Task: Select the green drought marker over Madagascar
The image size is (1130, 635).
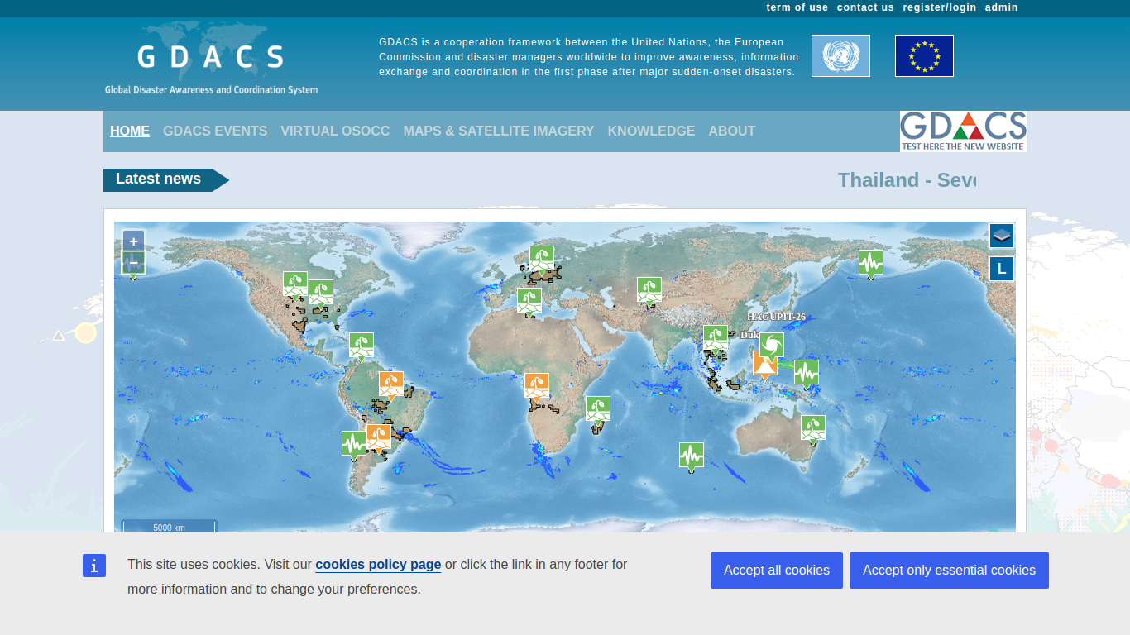Action: 598,408
